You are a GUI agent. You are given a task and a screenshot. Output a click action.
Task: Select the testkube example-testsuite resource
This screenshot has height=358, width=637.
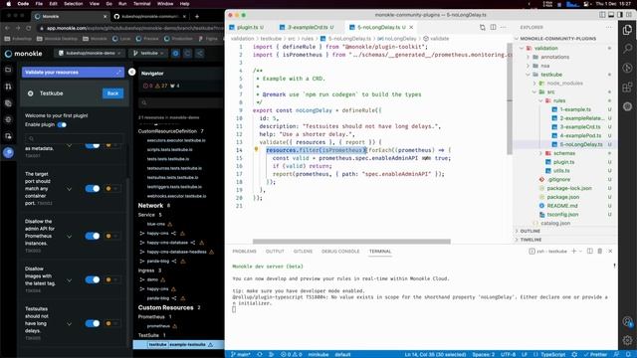[x=178, y=345]
